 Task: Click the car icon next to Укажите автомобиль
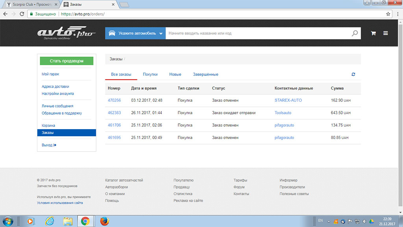(113, 33)
